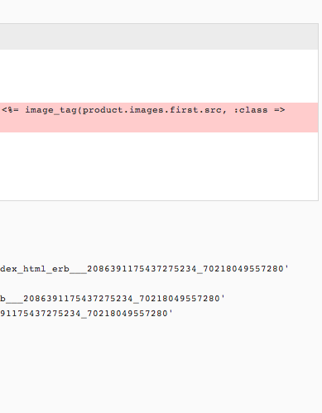Click the white area above the highlighted line
Screen dimensions: 322x413
(x=159, y=76)
